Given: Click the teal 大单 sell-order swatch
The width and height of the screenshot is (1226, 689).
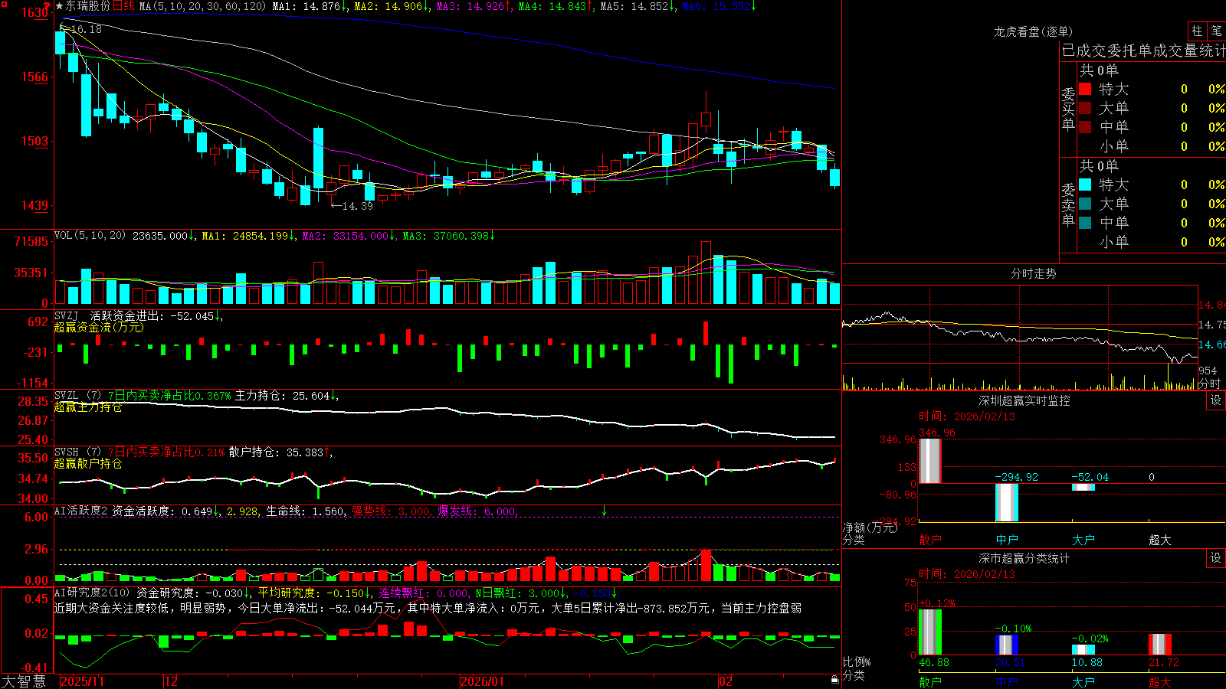Looking at the screenshot, I should [x=1085, y=204].
